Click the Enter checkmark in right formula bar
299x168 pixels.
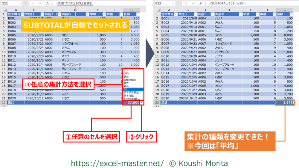(x=193, y=3)
